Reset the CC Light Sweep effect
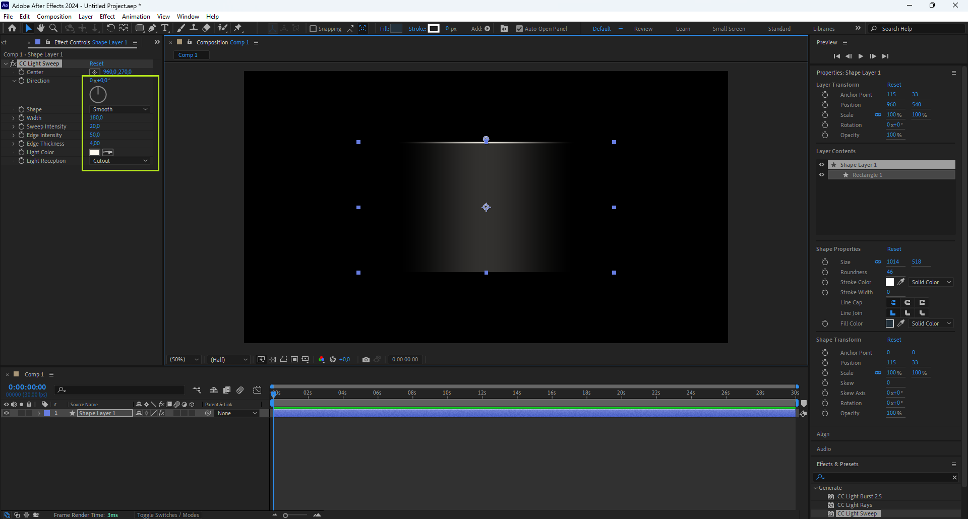 tap(96, 63)
